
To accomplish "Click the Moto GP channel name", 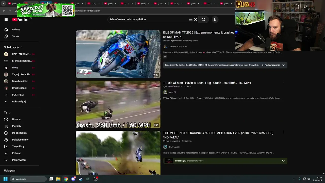I will 172,92.
